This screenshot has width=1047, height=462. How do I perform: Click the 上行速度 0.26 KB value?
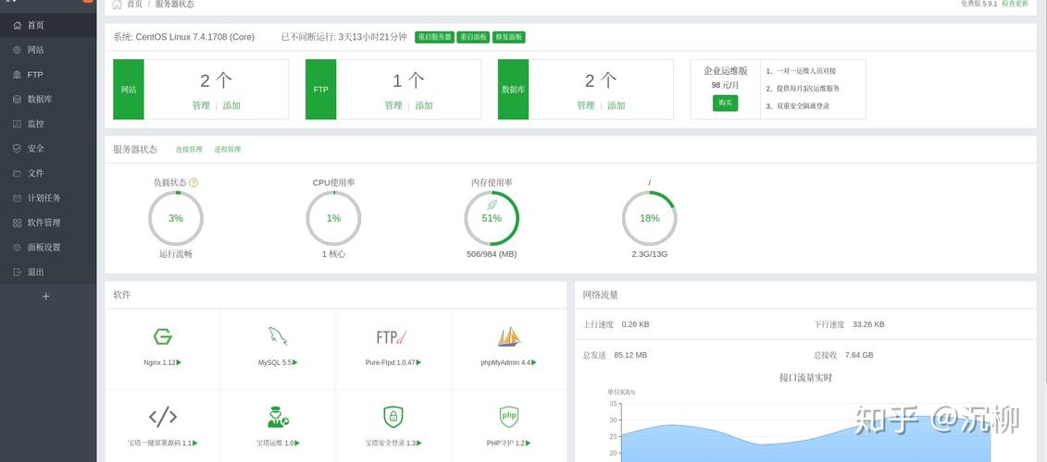pos(635,324)
